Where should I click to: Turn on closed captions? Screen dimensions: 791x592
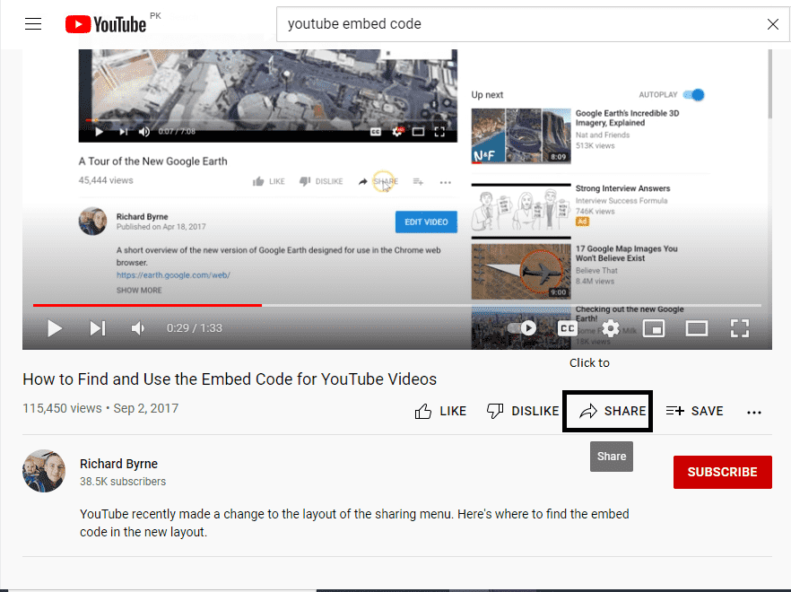pyautogui.click(x=567, y=328)
